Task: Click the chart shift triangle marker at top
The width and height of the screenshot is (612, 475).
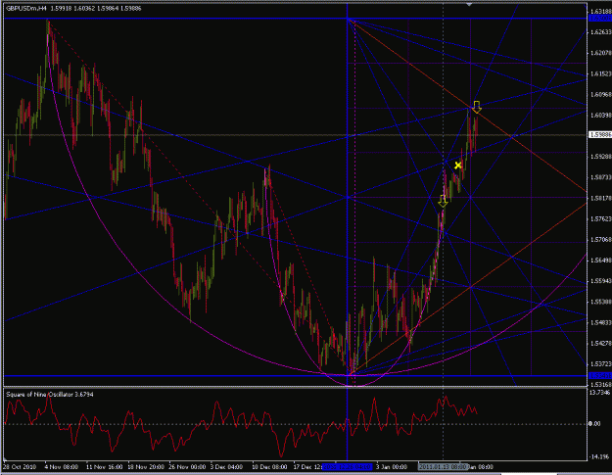Action: pos(469,4)
